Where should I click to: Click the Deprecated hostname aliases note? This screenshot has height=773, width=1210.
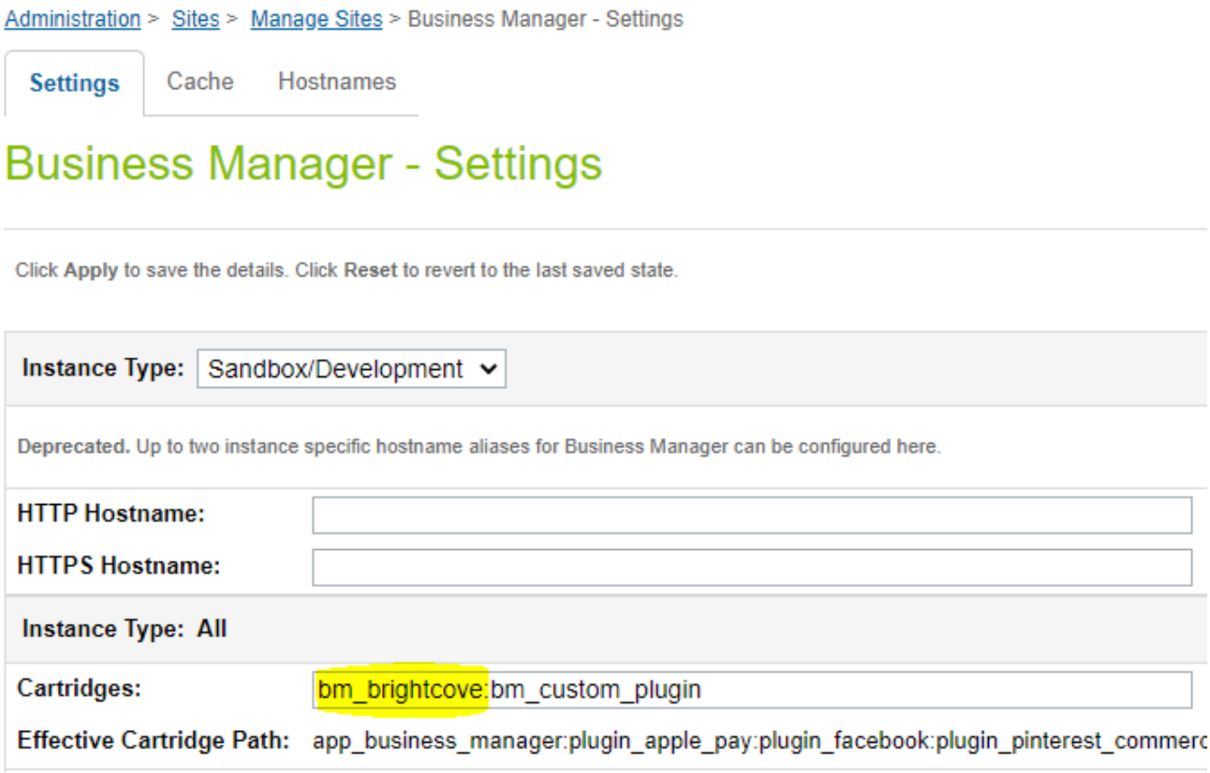(x=479, y=447)
